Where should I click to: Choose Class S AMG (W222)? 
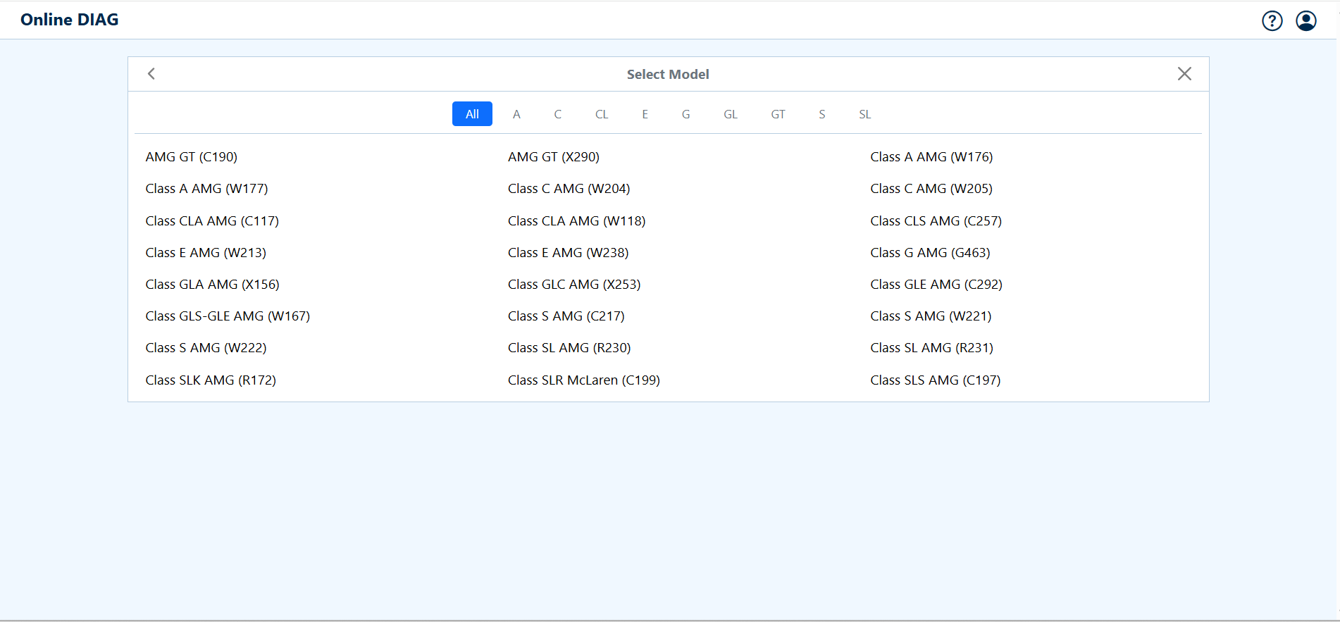pos(206,348)
